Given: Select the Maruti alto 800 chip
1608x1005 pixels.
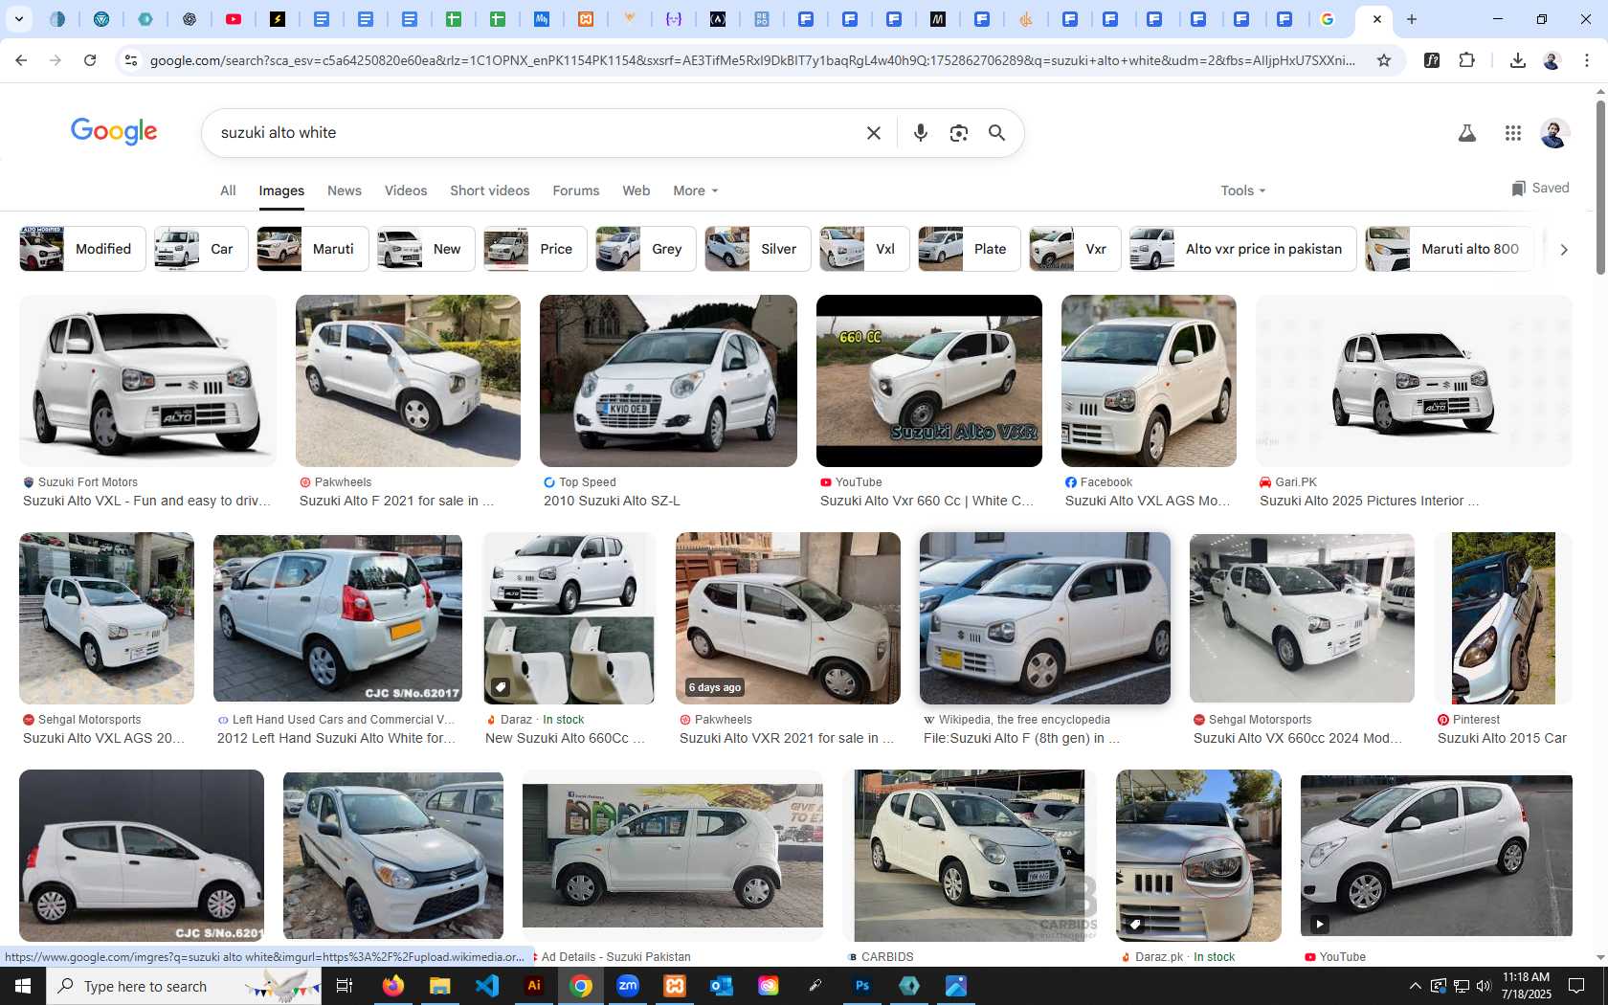Looking at the screenshot, I should point(1449,249).
